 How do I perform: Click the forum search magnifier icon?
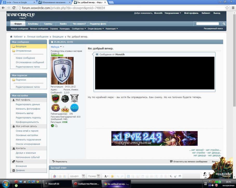point(224,24)
